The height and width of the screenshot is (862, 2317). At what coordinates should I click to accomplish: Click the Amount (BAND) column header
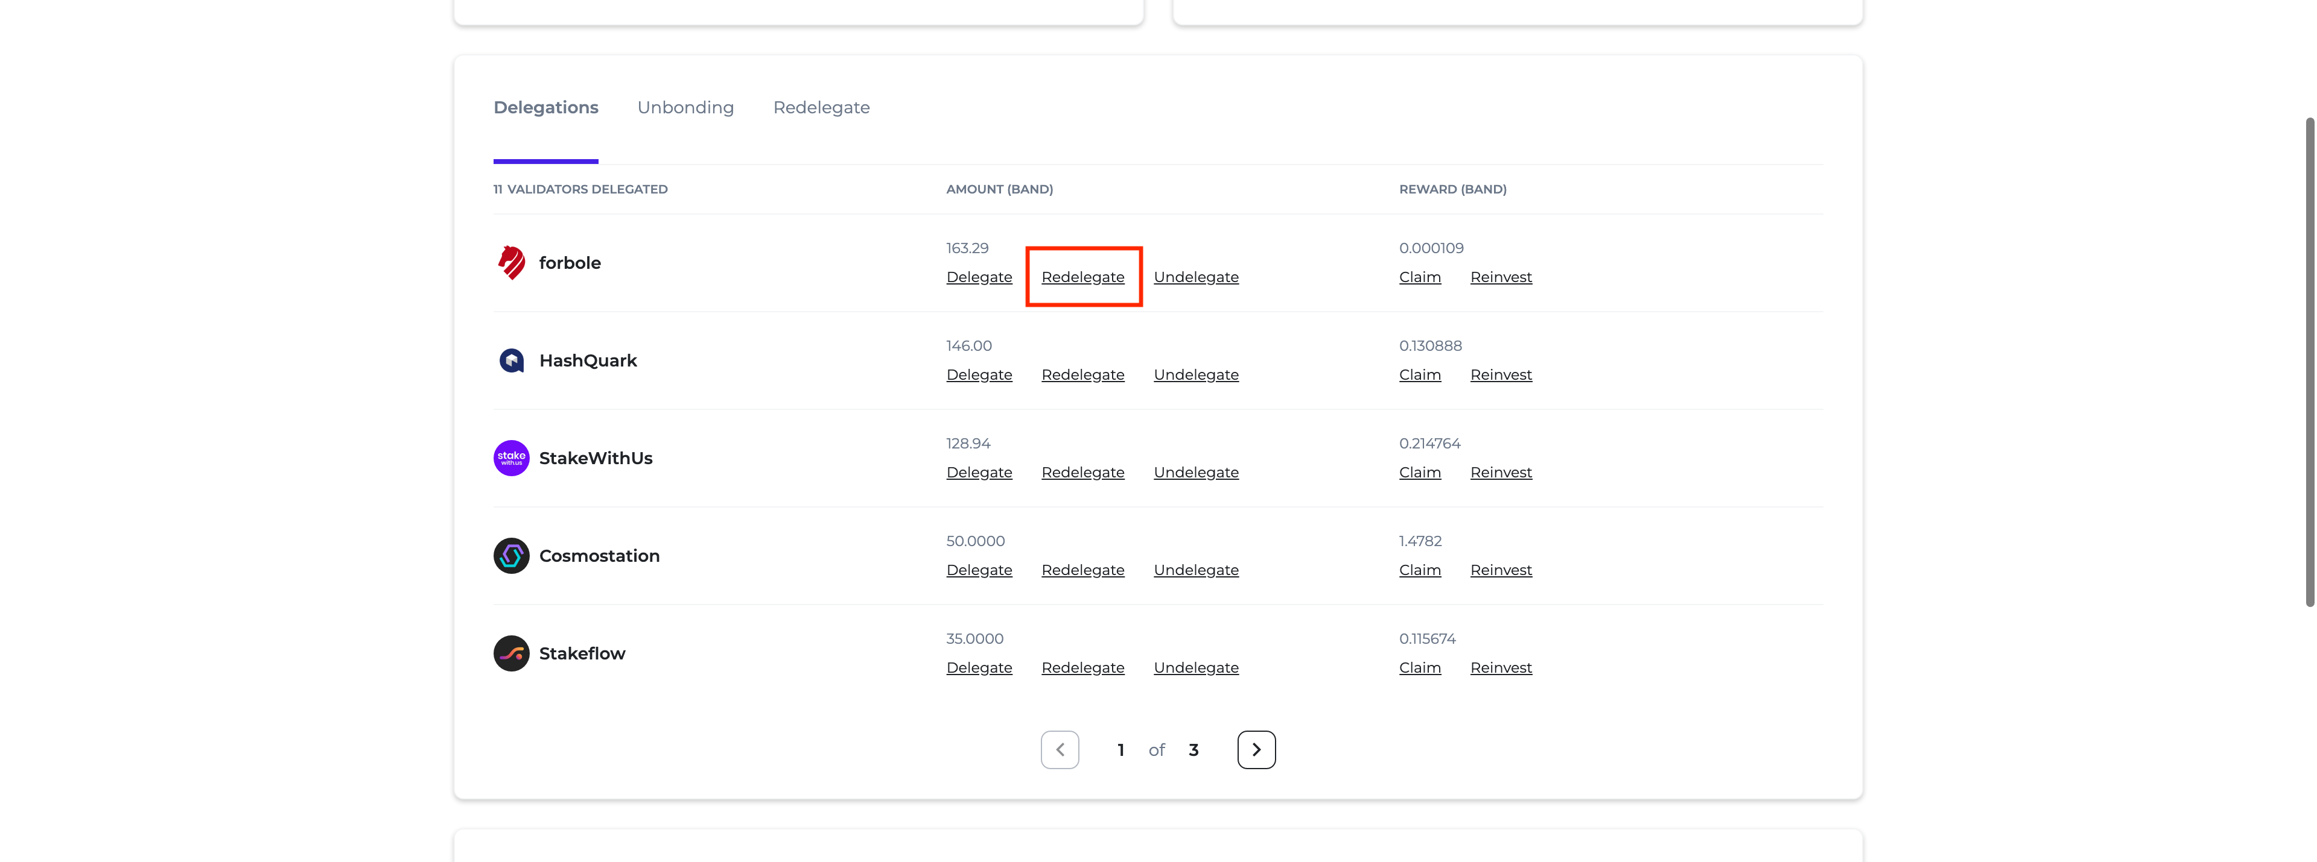coord(999,189)
